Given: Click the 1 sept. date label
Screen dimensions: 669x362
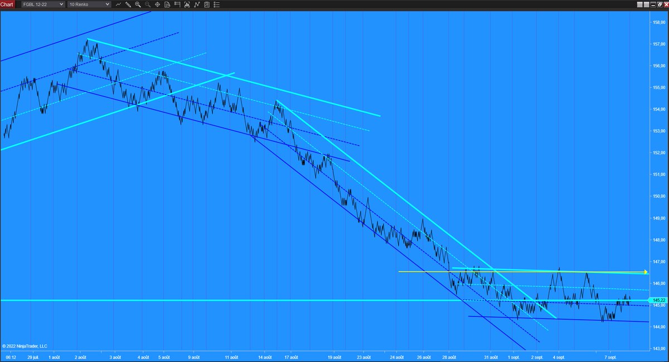Looking at the screenshot, I should coord(515,357).
